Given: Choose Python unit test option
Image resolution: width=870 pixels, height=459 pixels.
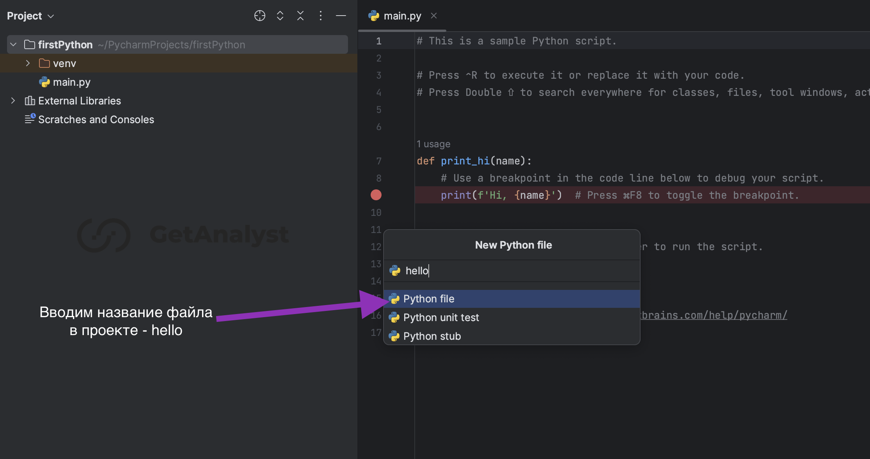Looking at the screenshot, I should tap(512, 318).
